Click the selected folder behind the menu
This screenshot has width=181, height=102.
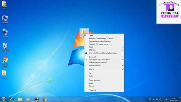coord(83,31)
